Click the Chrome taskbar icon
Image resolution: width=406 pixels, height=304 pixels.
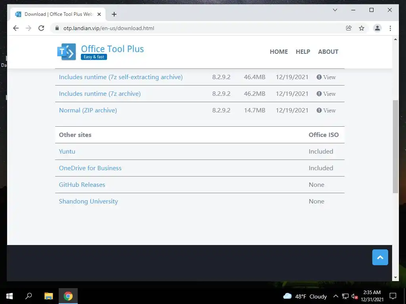pos(68,296)
